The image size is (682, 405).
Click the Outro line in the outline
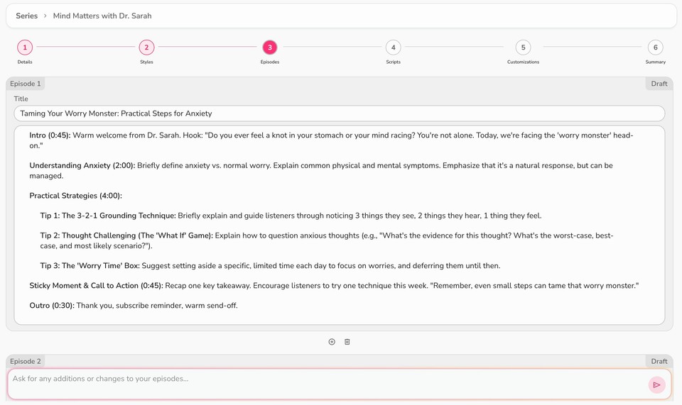click(x=134, y=306)
